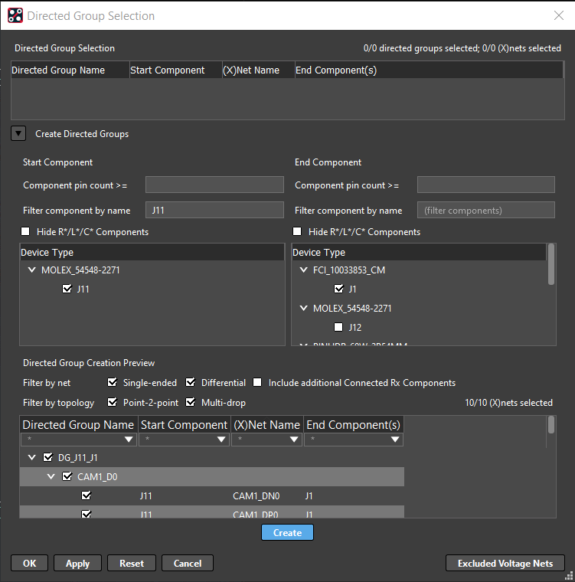The width and height of the screenshot is (575, 582).
Task: Check the J12 end component
Action: click(x=339, y=327)
